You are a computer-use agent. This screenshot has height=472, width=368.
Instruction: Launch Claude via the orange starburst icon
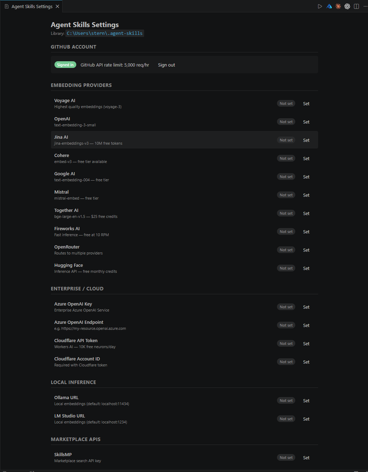[x=338, y=6]
